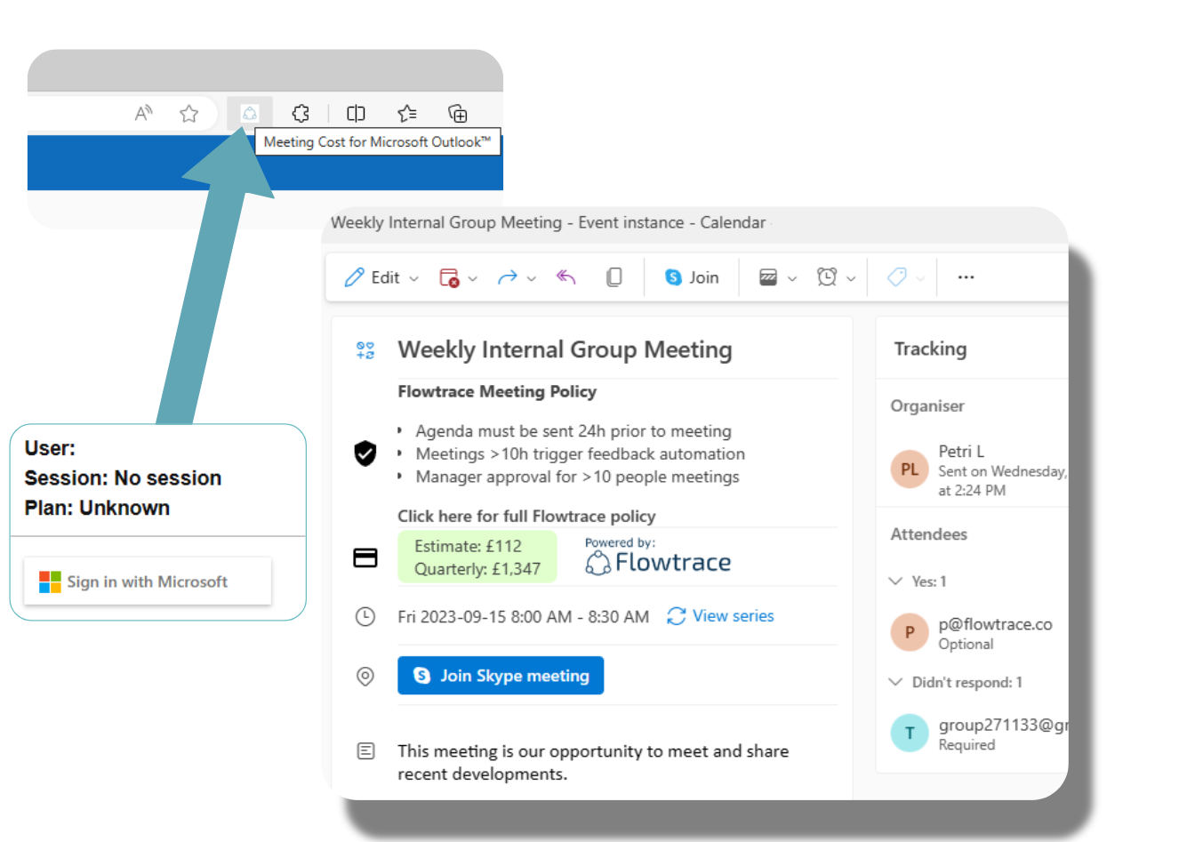Click the reply all arrow icon
The image size is (1187, 842).
566,277
